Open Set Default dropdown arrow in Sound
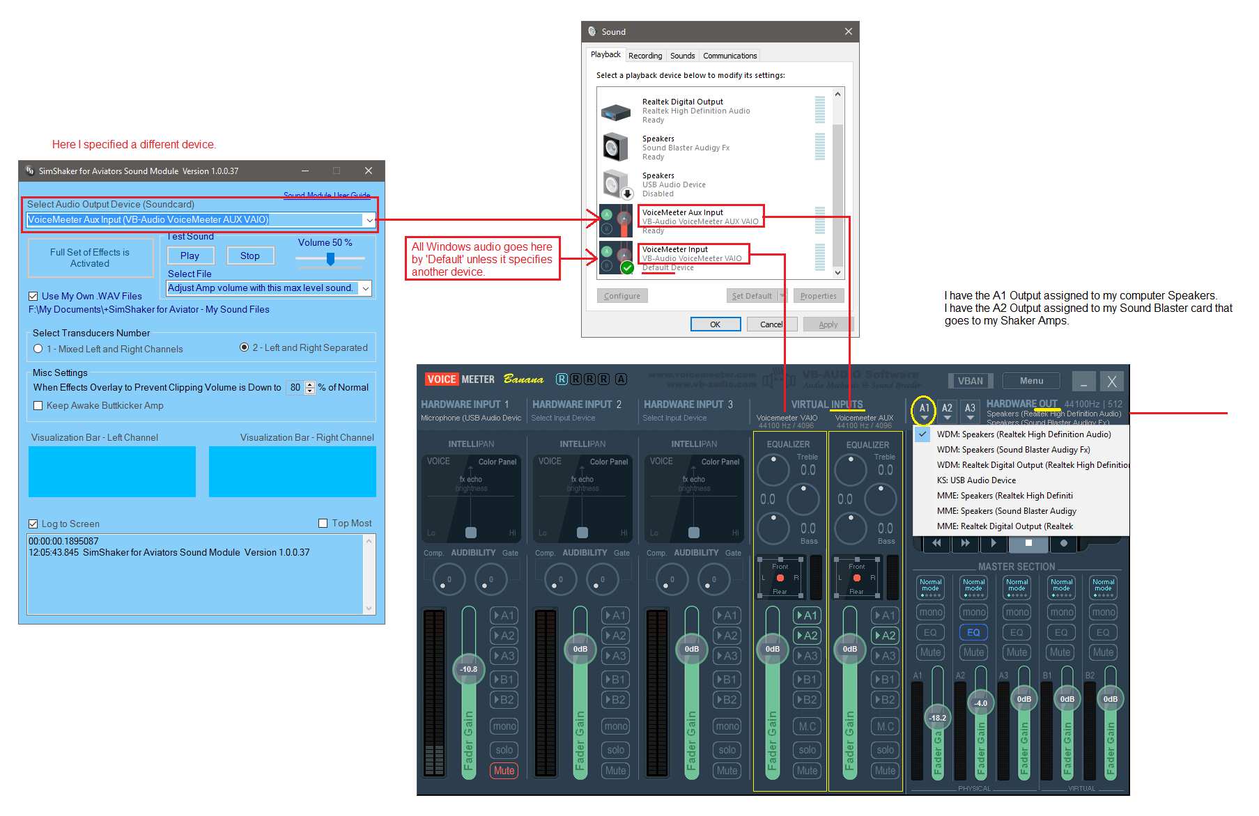The image size is (1259, 816). [x=782, y=296]
